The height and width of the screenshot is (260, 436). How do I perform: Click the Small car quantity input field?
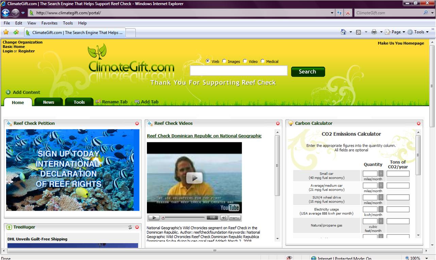[370, 174]
